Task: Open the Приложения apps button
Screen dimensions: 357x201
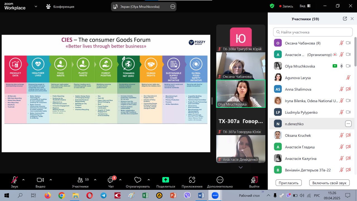Action: tap(192, 182)
